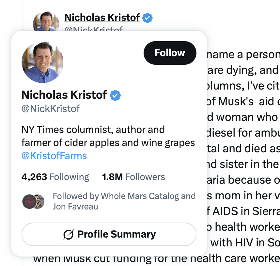Image resolution: width=280 pixels, height=266 pixels.
Task: Click partially hidden @NickKristof handle under header
Action: (94, 29)
